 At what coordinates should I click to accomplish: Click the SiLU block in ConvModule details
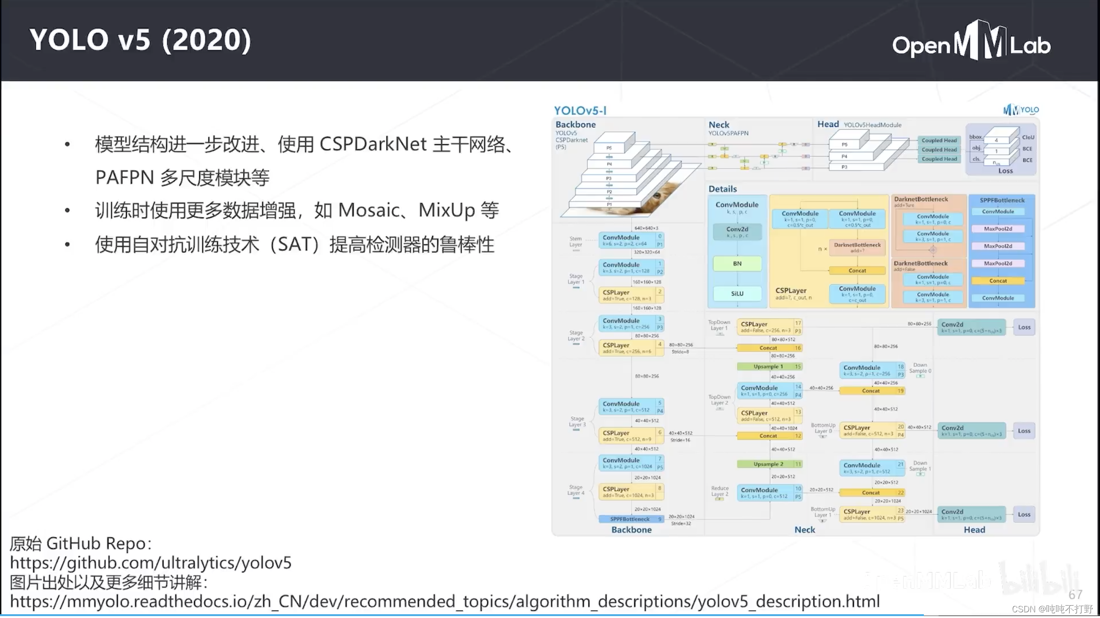(737, 293)
